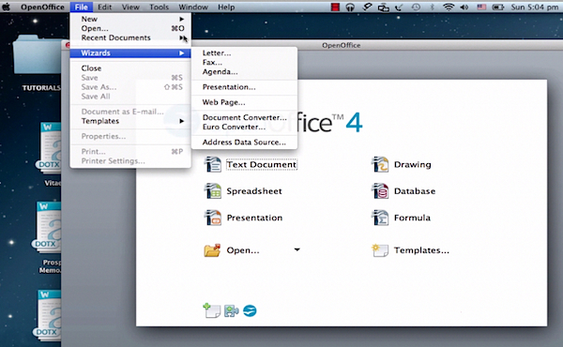The image size is (563, 347).
Task: Click the Formula icon
Action: [x=380, y=218]
